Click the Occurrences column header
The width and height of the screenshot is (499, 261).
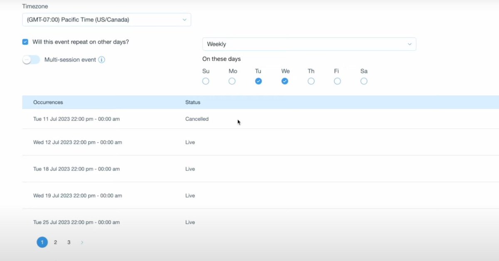(49, 102)
